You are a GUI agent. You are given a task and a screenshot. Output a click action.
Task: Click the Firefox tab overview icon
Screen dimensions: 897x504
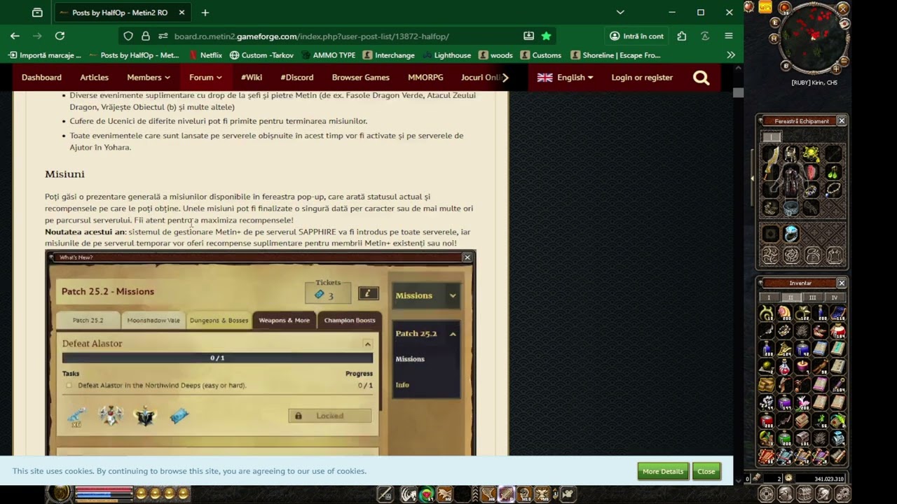pyautogui.click(x=37, y=13)
